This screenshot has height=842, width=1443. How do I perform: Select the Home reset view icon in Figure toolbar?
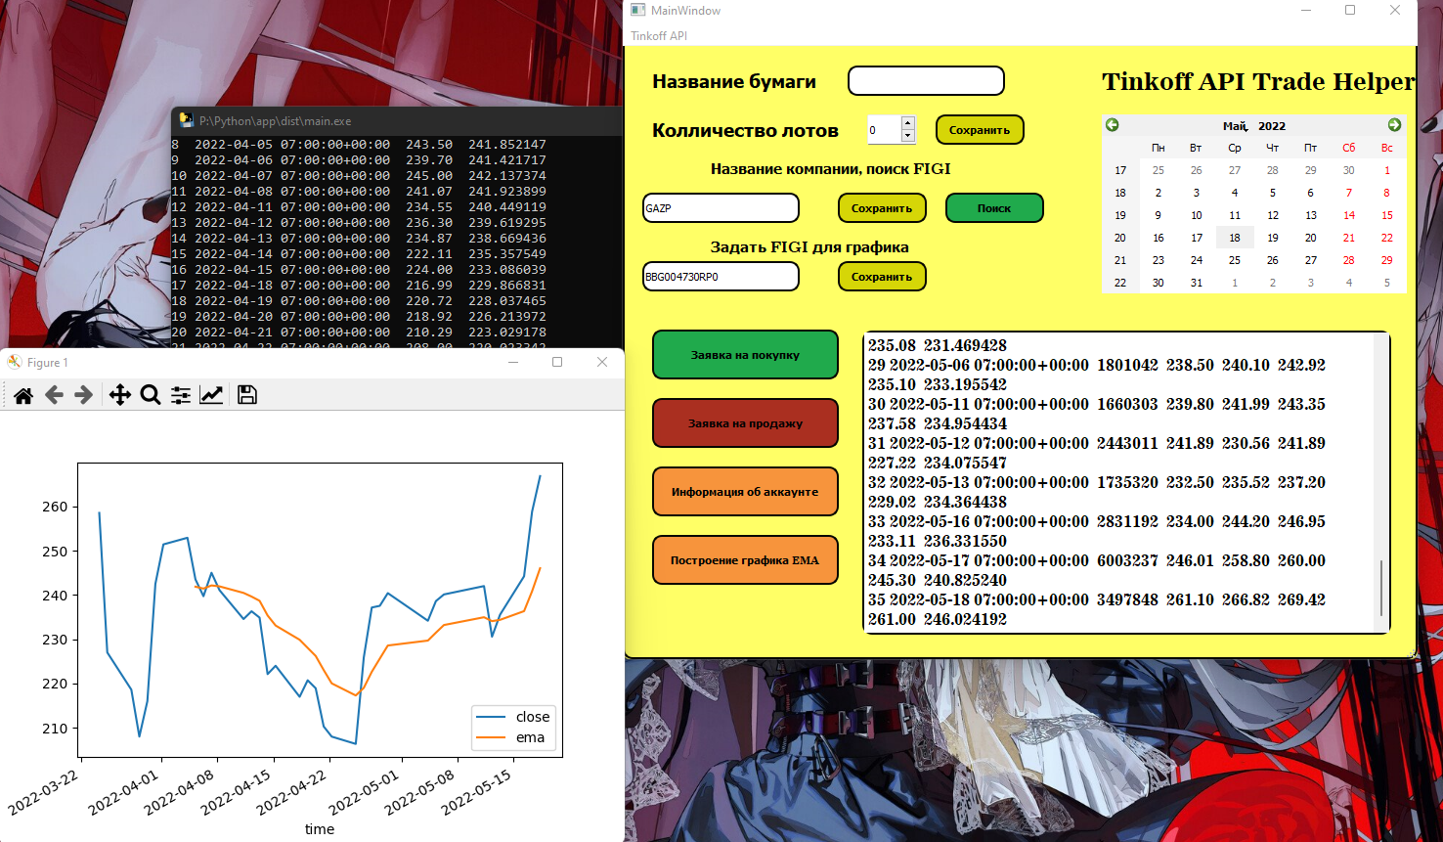(x=23, y=394)
